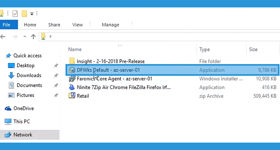Image resolution: width=280 pixels, height=150 pixels.
Task: Expand the address bar breadcrumb chevron
Action: coord(50,37)
